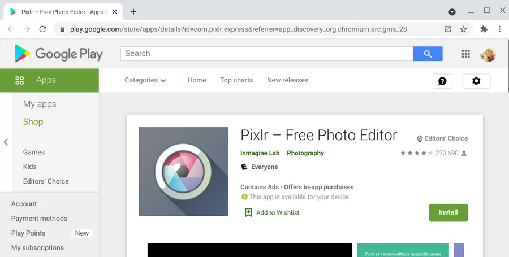The height and width of the screenshot is (257, 509).
Task: Go to Top charts tab
Action: [x=236, y=80]
